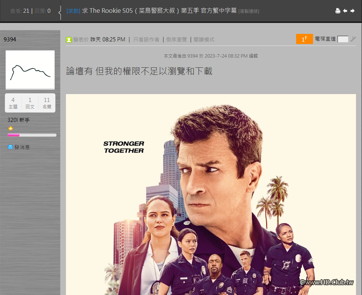This screenshot has width=362, height=295.
Task: Click the green post status icon before 發表於
Action: tap(69, 39)
